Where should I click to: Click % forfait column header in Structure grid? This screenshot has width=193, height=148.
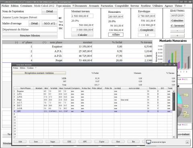click(x=53, y=88)
